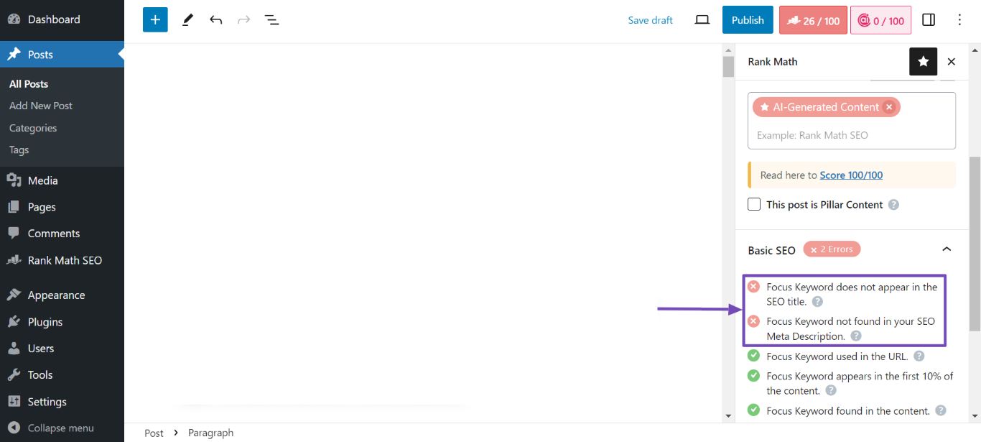Click the Publish button
Image resolution: width=981 pixels, height=442 pixels.
[x=748, y=20]
